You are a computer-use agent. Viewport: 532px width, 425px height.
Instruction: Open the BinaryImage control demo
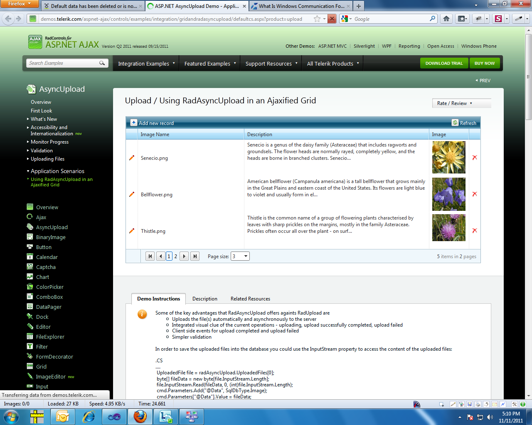51,237
